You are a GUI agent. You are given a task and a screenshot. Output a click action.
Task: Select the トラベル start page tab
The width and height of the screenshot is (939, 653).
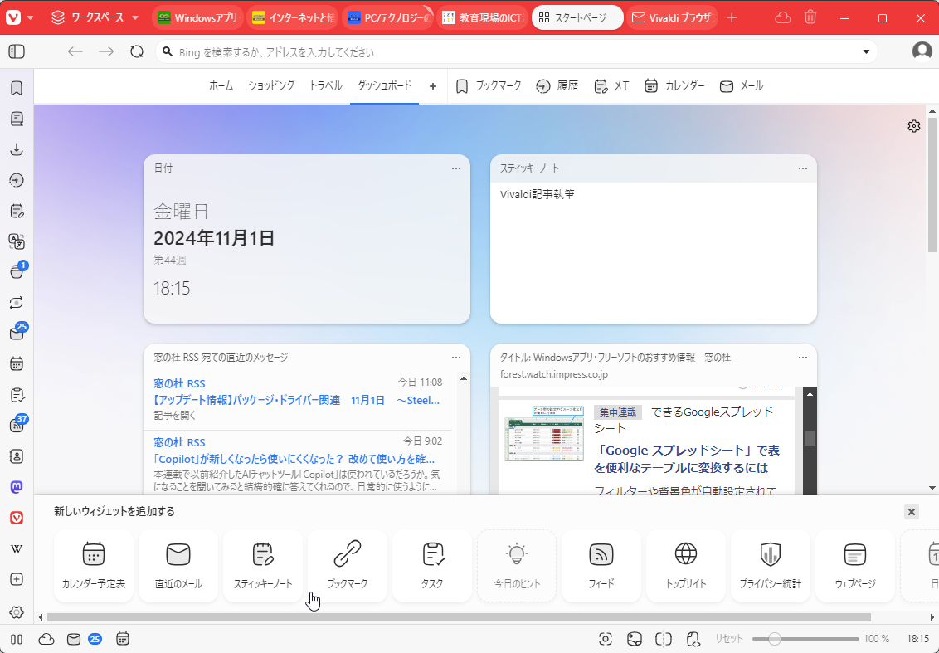[325, 85]
